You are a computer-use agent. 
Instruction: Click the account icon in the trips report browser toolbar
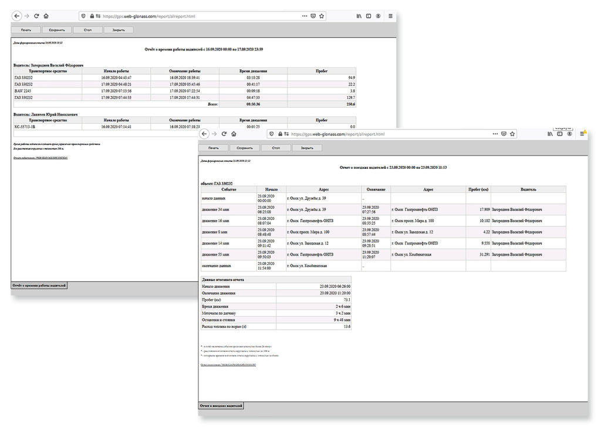point(569,134)
